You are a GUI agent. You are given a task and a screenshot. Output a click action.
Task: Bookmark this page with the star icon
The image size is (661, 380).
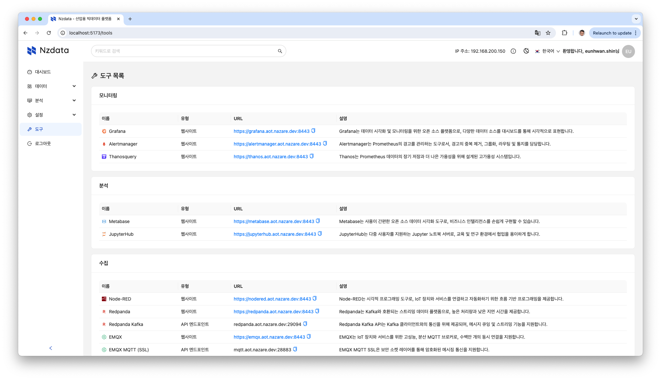pyautogui.click(x=548, y=33)
